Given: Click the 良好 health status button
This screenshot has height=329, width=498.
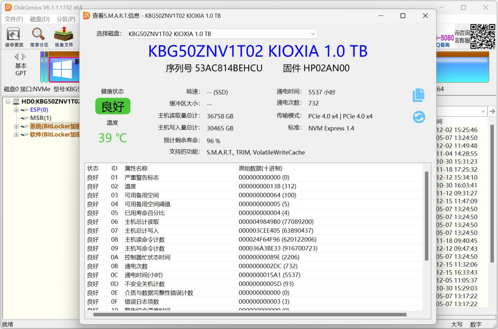Looking at the screenshot, I should pyautogui.click(x=112, y=106).
